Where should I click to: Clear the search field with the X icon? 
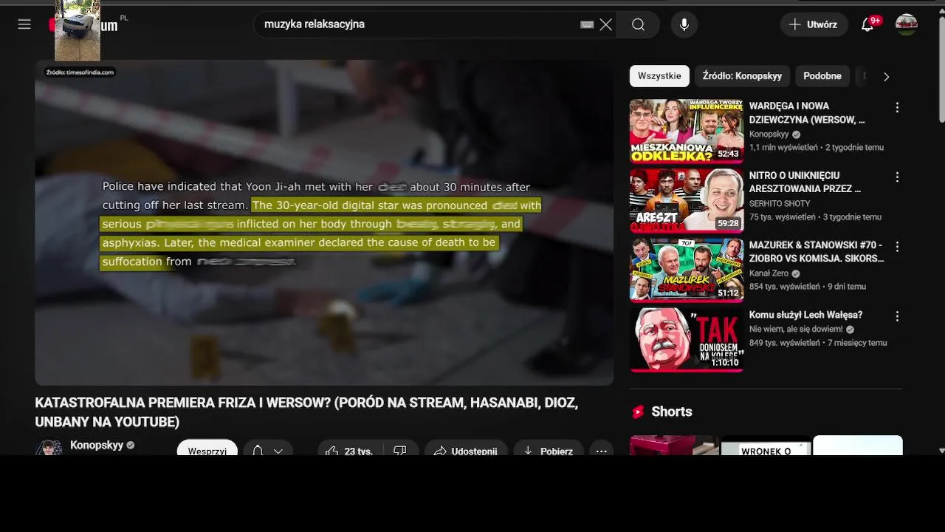tap(606, 24)
